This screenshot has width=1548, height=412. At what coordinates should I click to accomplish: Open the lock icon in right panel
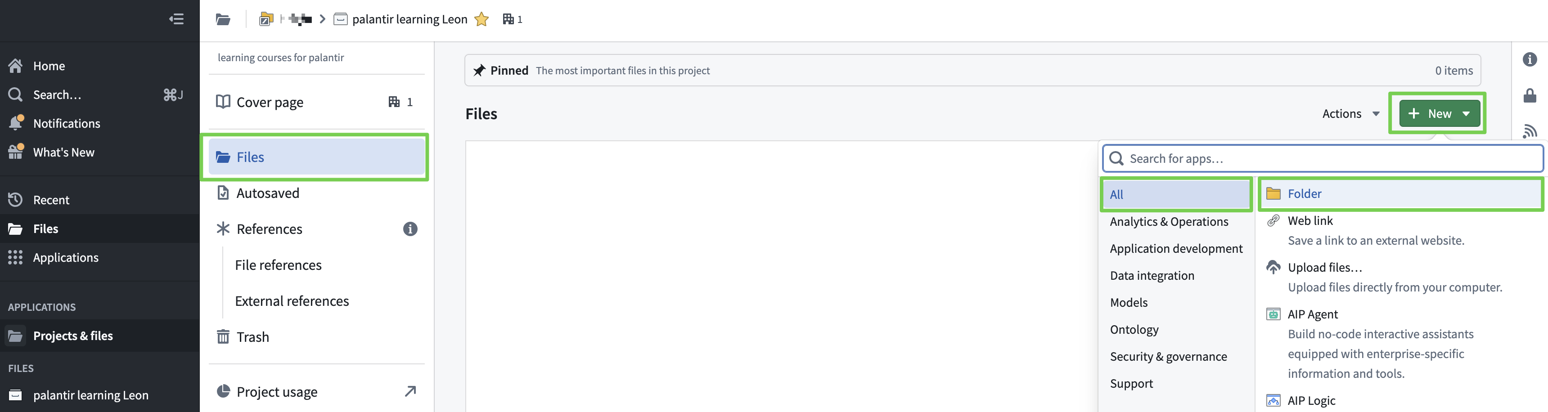click(1530, 95)
